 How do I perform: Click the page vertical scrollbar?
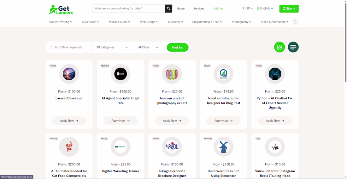tap(345, 42)
